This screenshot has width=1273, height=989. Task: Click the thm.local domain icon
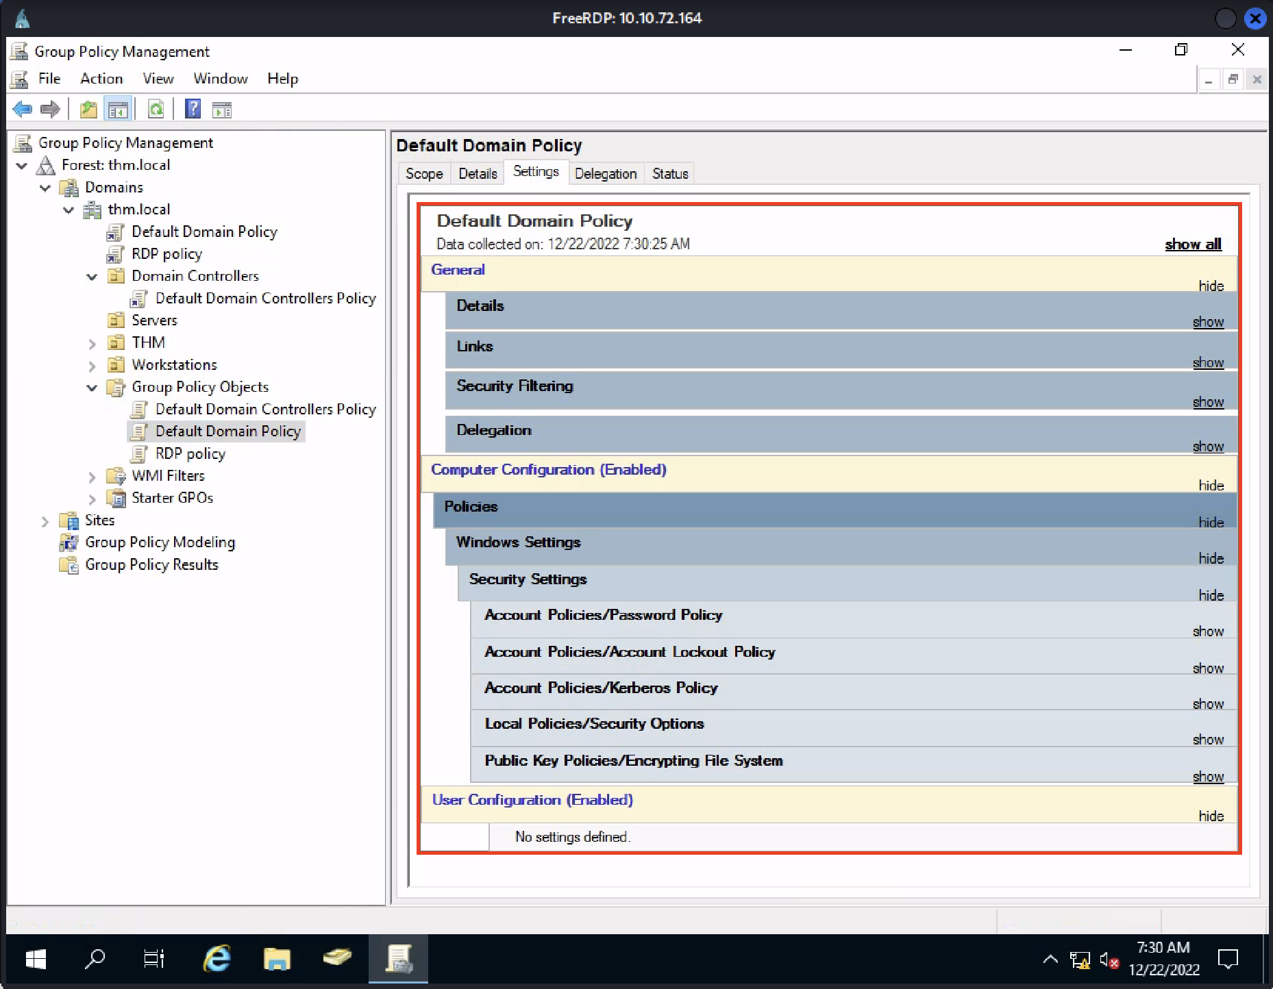92,210
